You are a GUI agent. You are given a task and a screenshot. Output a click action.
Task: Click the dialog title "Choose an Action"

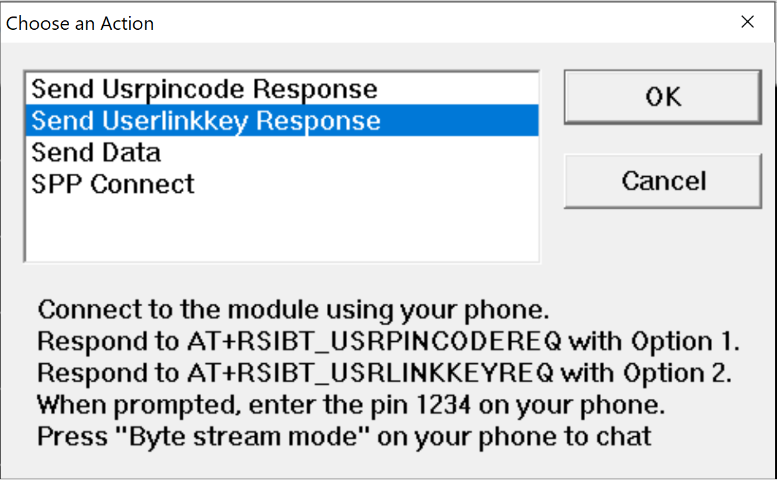[x=79, y=23]
